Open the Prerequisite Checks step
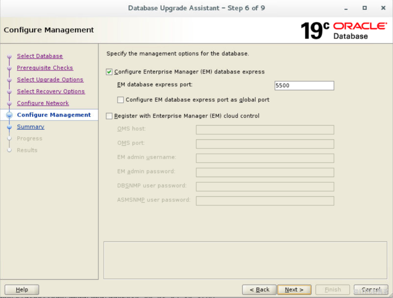Screen dimensions: 393x298 (45, 68)
